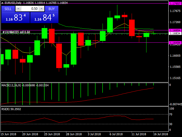
Task: Click the 1.16005 price scale value
Action: click(175, 56)
